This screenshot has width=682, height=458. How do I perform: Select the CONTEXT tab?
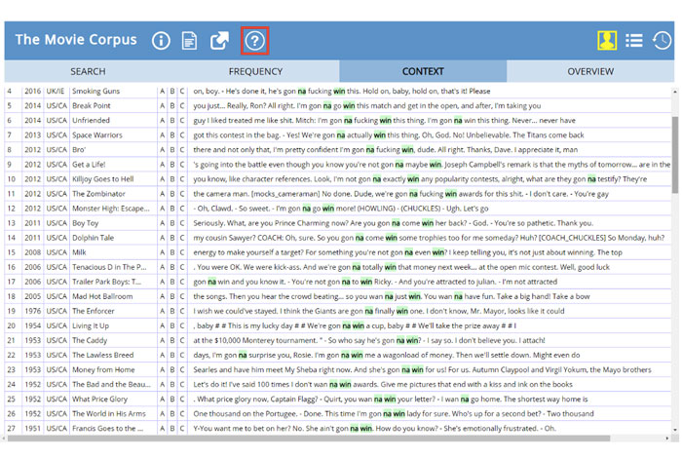tap(423, 71)
